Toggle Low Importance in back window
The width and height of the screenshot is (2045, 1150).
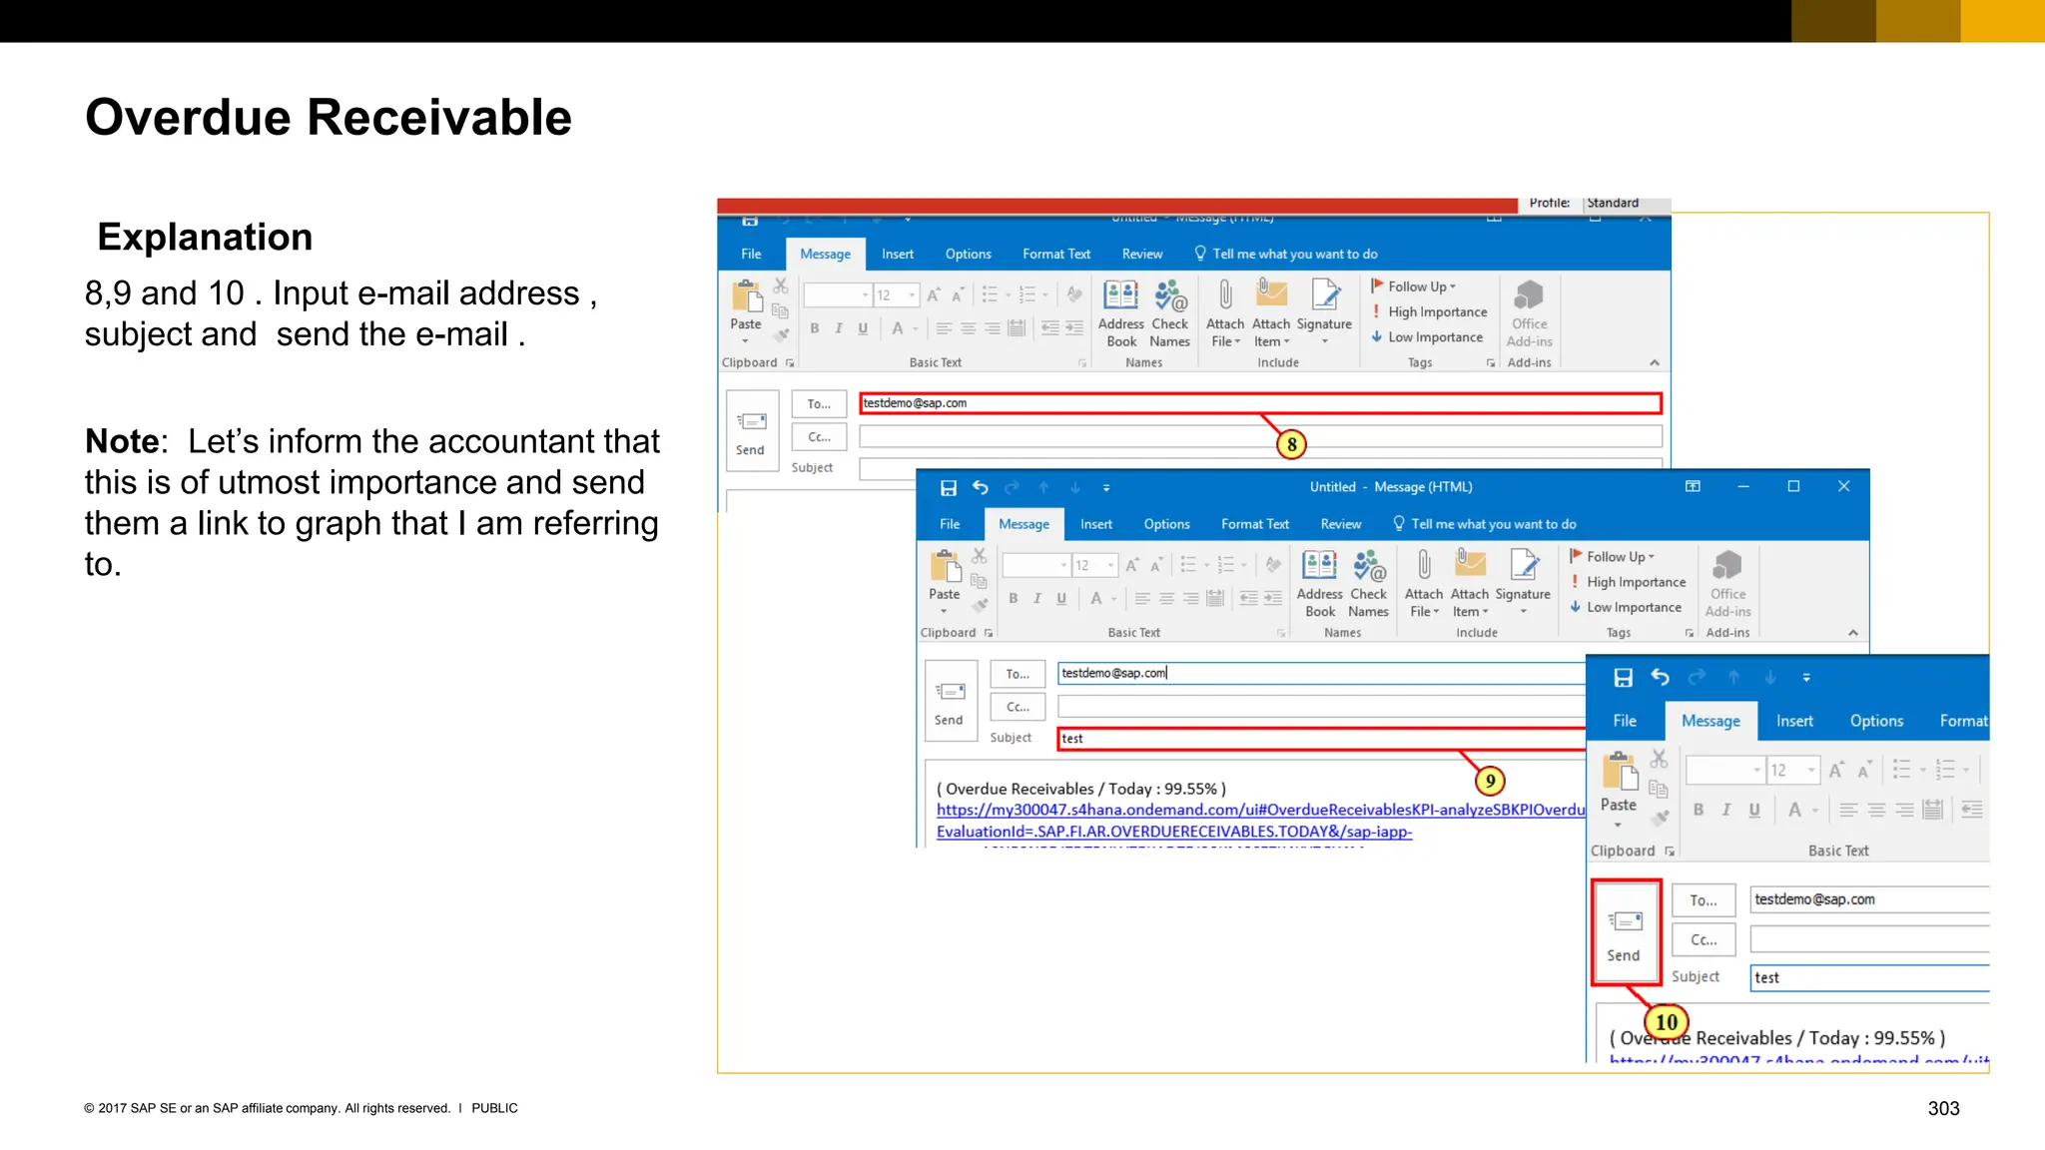(1428, 337)
